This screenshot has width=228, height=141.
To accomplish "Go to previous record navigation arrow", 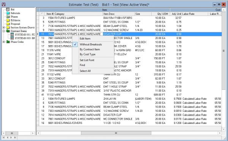I will [x=7, y=138].
